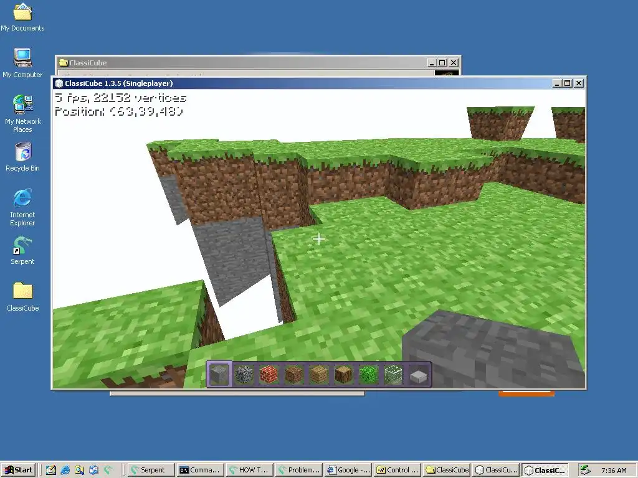Maximize the ClassiCube game window

coord(567,83)
